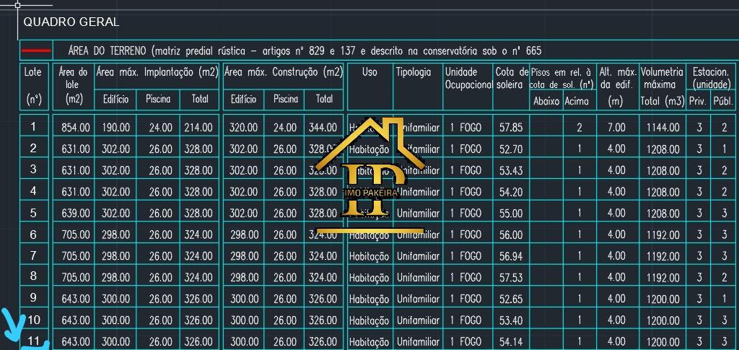The image size is (739, 350).
Task: Select the 7.00 max height value
Action: (616, 128)
